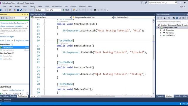
Task: Switch to the Error List tab
Action: (x=7, y=100)
